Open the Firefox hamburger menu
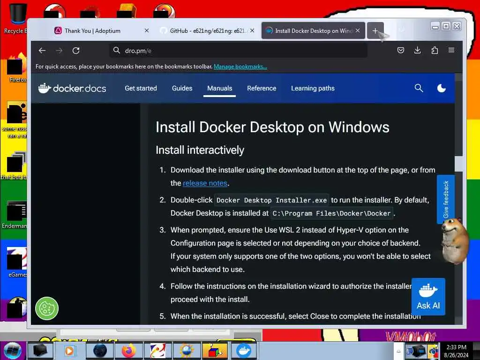The height and width of the screenshot is (360, 480). [x=451, y=50]
